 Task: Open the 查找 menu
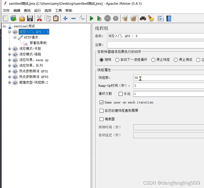[27, 11]
